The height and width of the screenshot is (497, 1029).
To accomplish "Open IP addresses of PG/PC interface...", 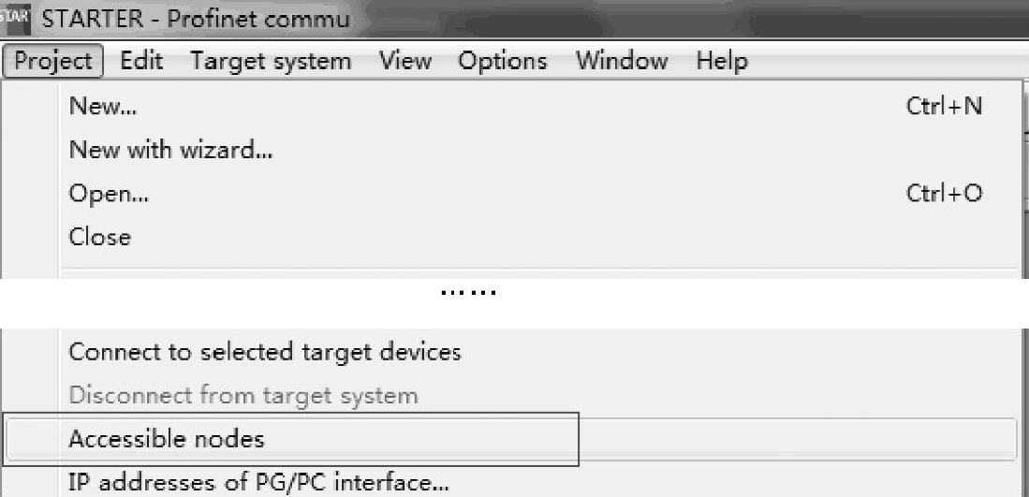I will 258,483.
